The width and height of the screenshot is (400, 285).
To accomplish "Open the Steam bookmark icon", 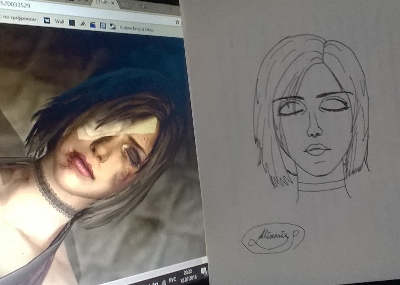I will click(112, 27).
